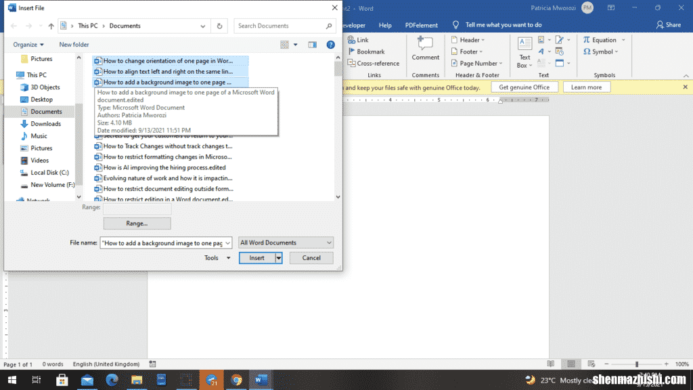Image resolution: width=693 pixels, height=390 pixels.
Task: Select file 'How is AI improving the hiring process.edited'
Action: (x=164, y=168)
